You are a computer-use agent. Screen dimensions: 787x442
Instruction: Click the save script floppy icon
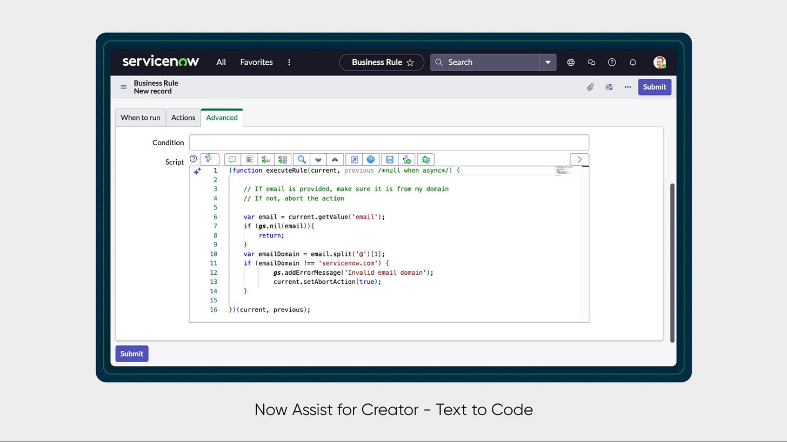coord(390,159)
